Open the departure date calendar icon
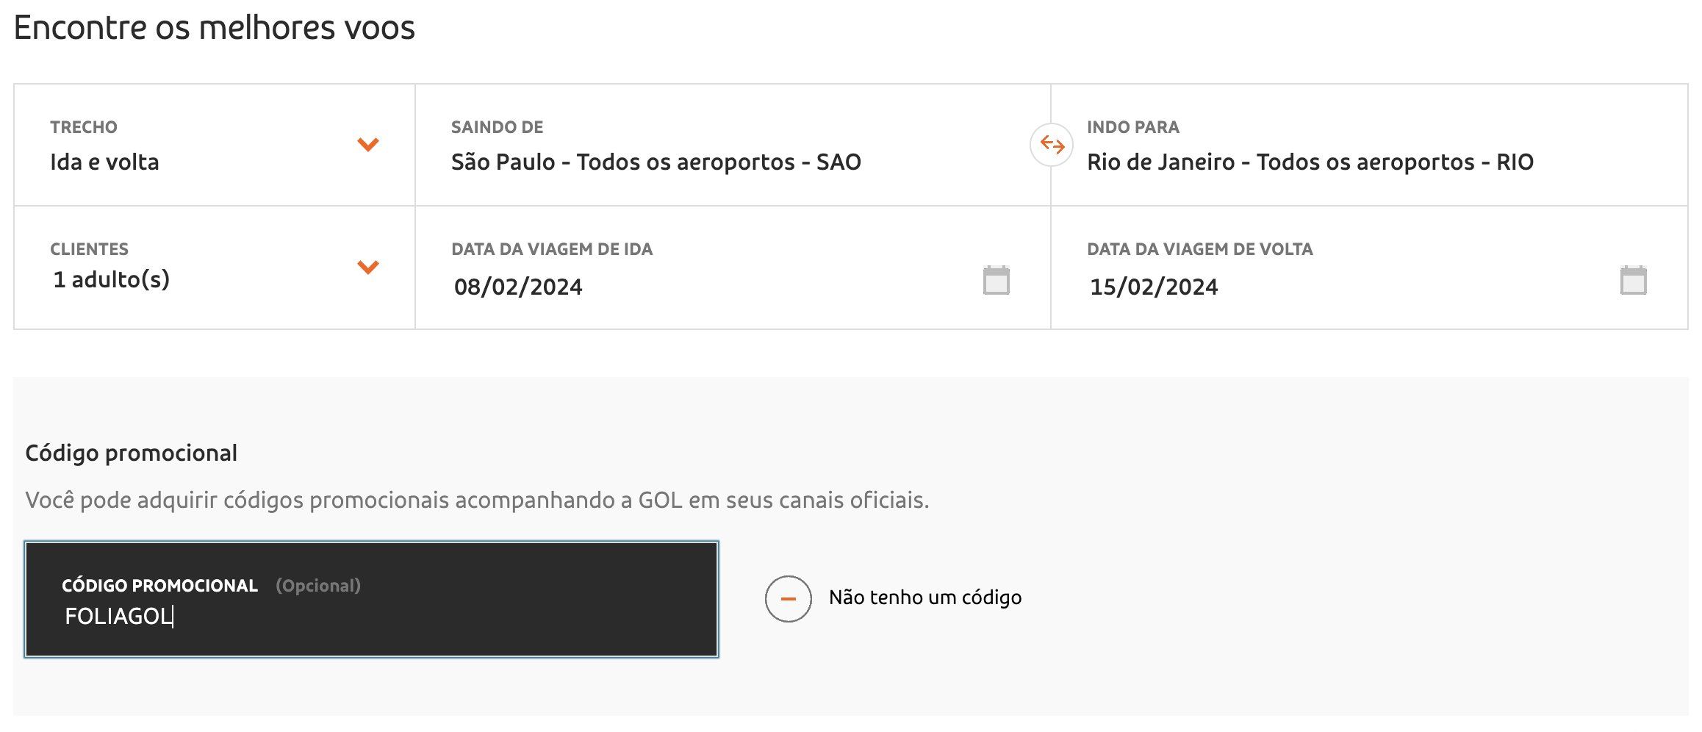 pyautogui.click(x=996, y=280)
